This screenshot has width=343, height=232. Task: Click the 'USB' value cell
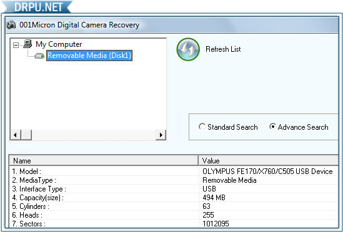[209, 189]
